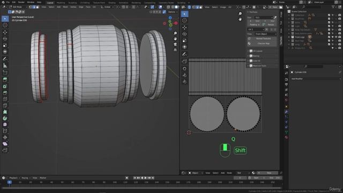Toggle X-ray display in 3D viewport header

click(x=168, y=7)
